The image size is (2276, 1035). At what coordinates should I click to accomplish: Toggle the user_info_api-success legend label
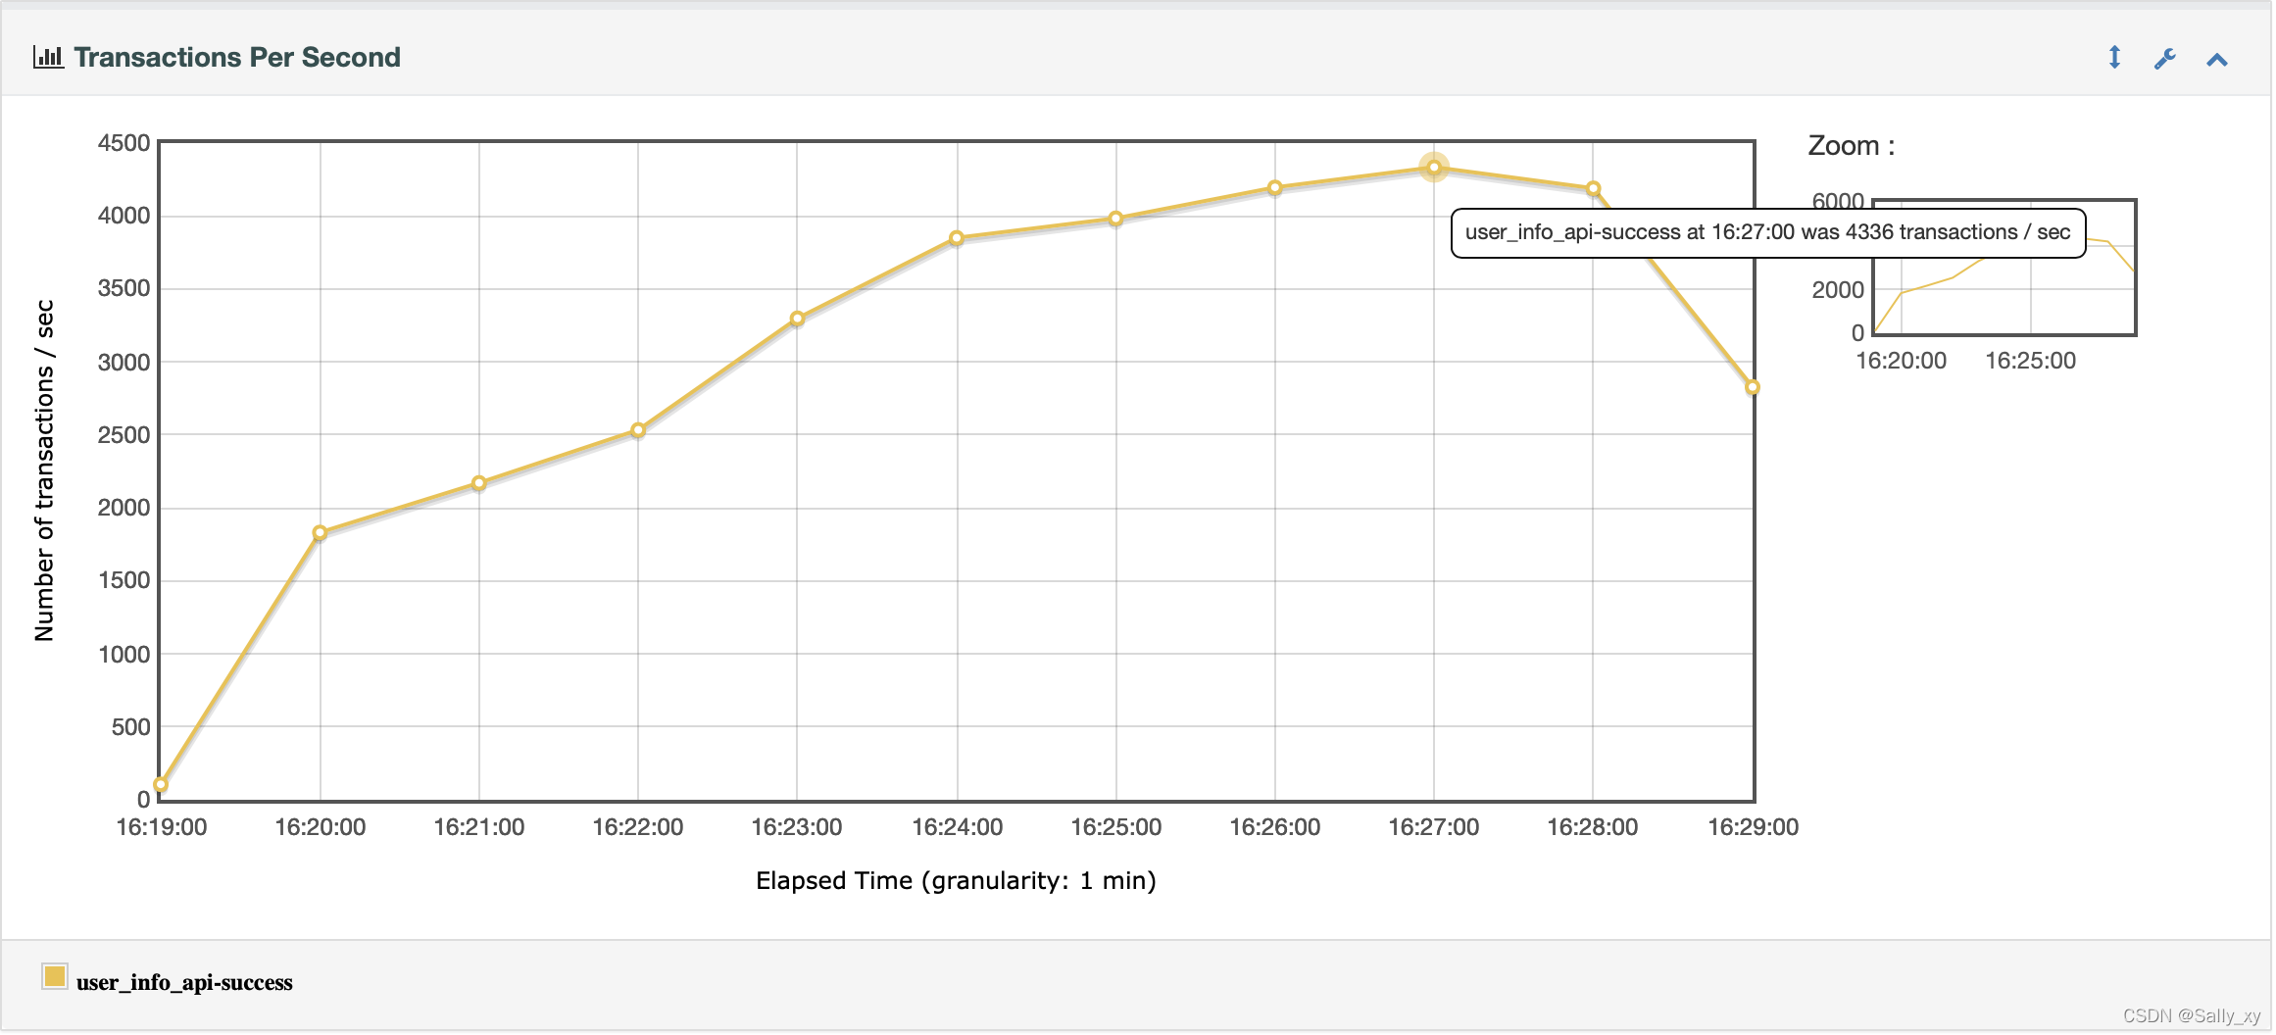[184, 982]
